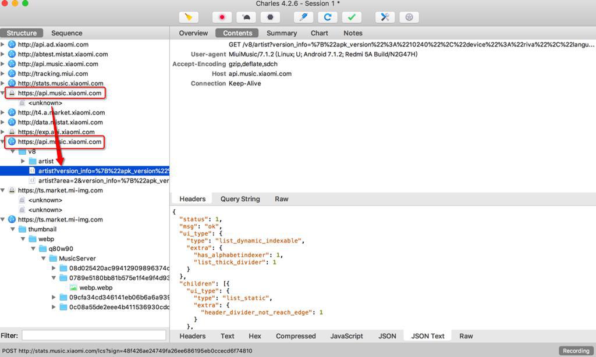596x357 pixels.
Task: Switch to the Sequence tab
Action: point(66,33)
